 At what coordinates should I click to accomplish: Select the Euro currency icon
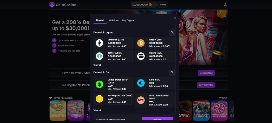[141, 83]
